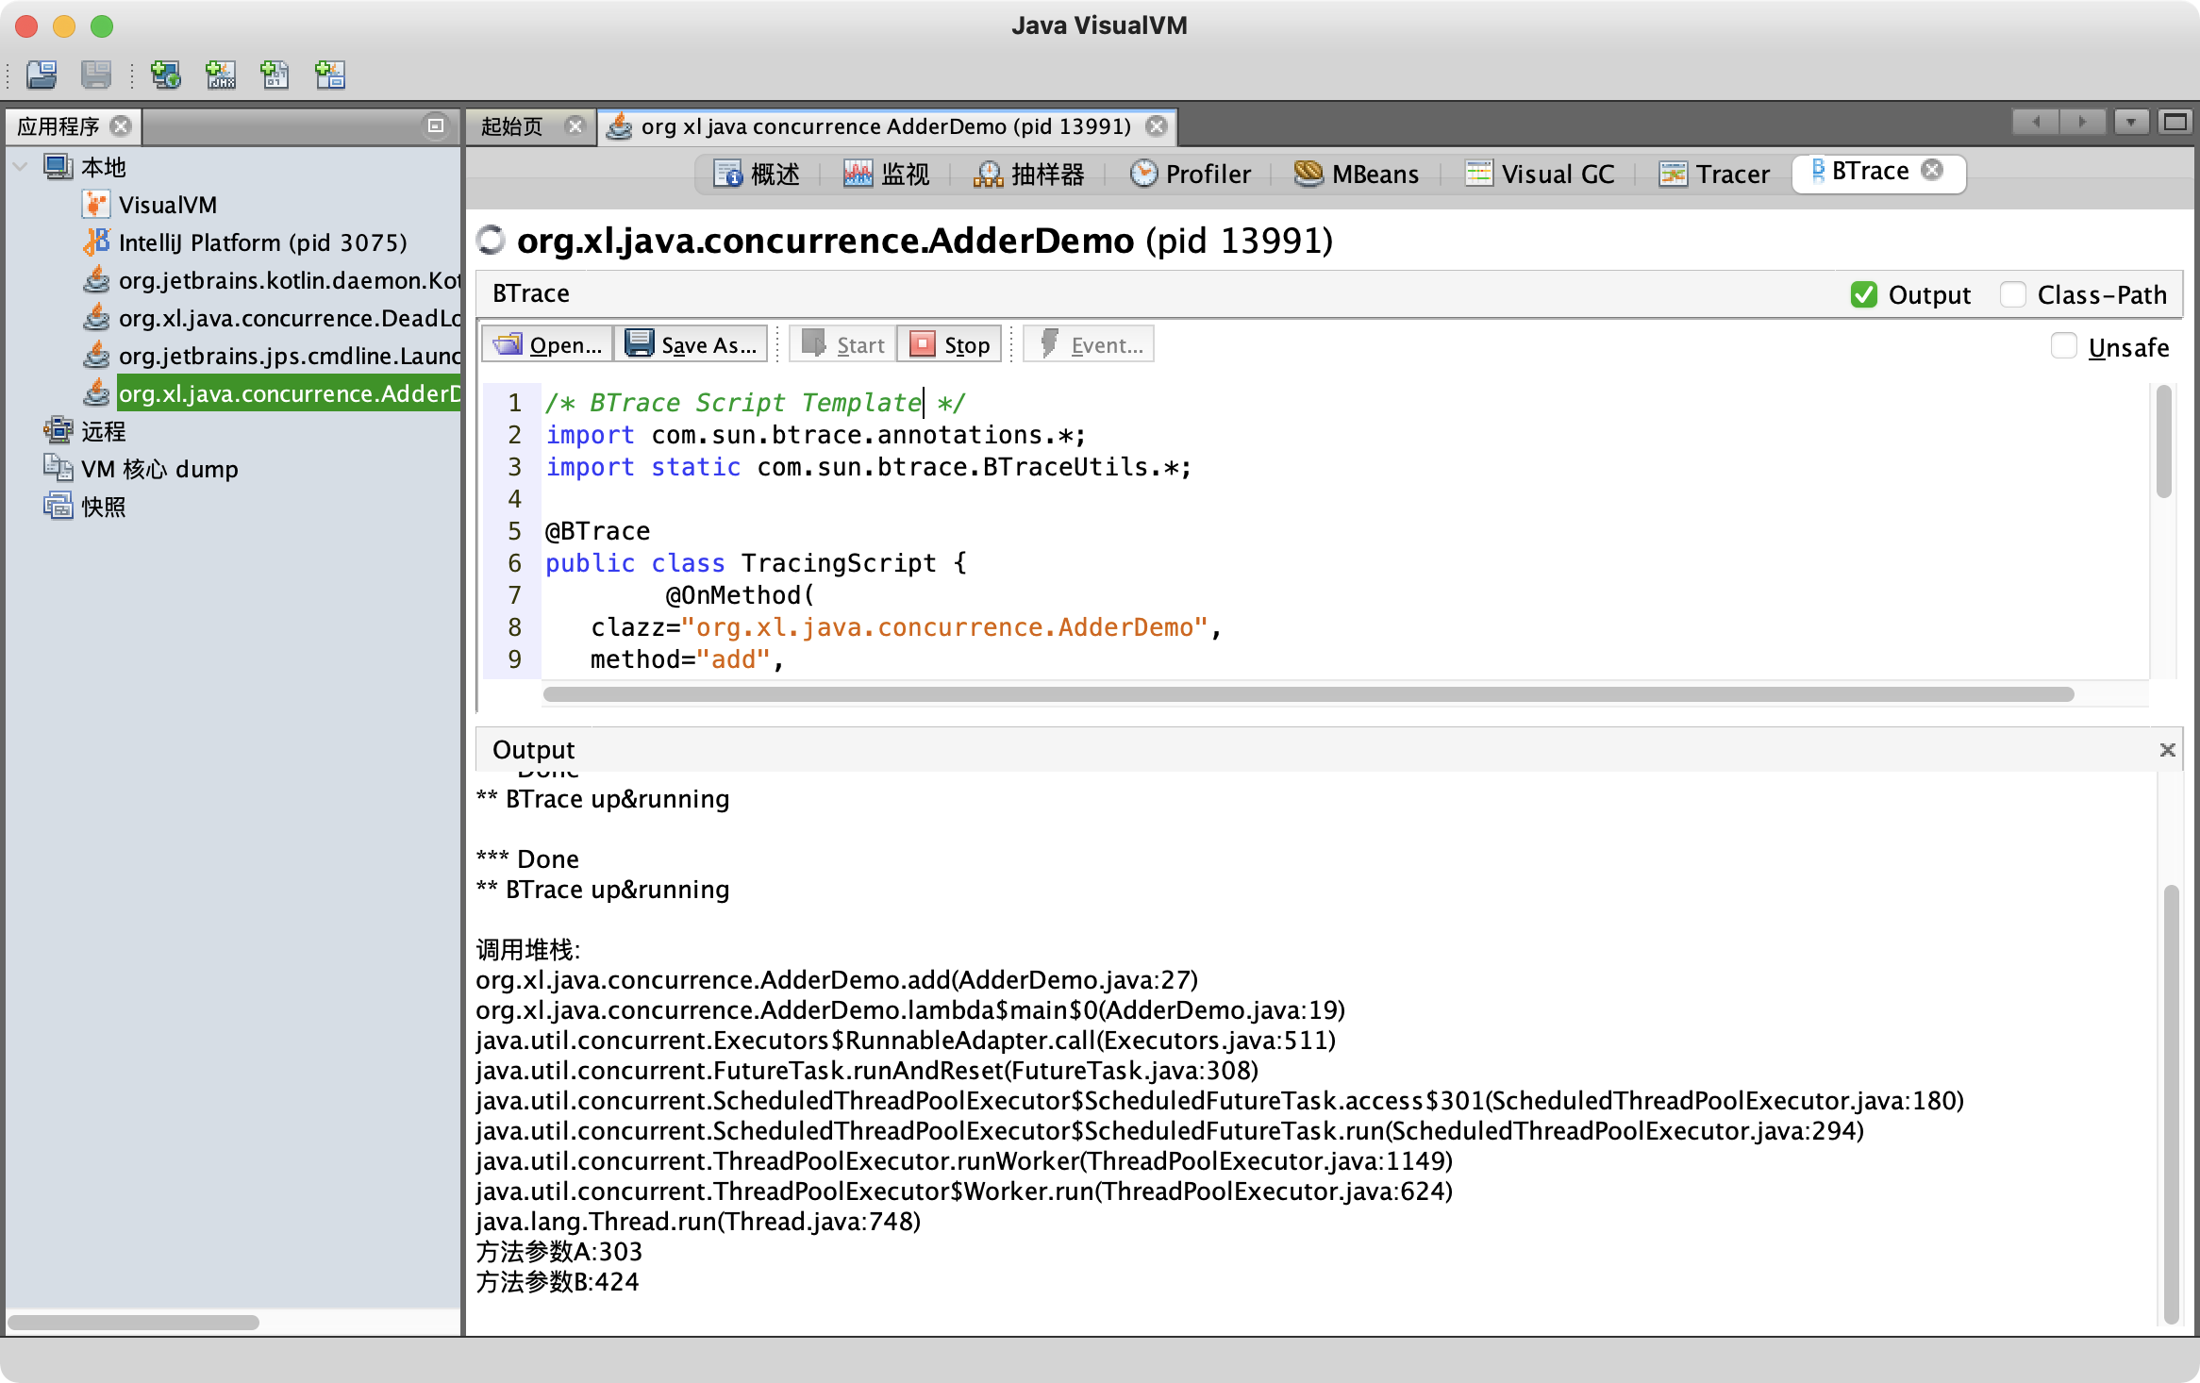The height and width of the screenshot is (1383, 2200).
Task: Select IntelliJ Platform (pid 3075) node
Action: 262,242
